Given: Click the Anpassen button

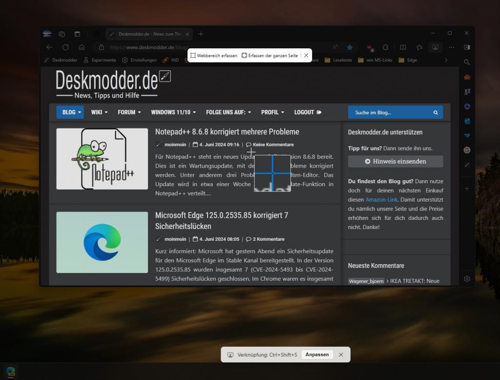Looking at the screenshot, I should [317, 355].
